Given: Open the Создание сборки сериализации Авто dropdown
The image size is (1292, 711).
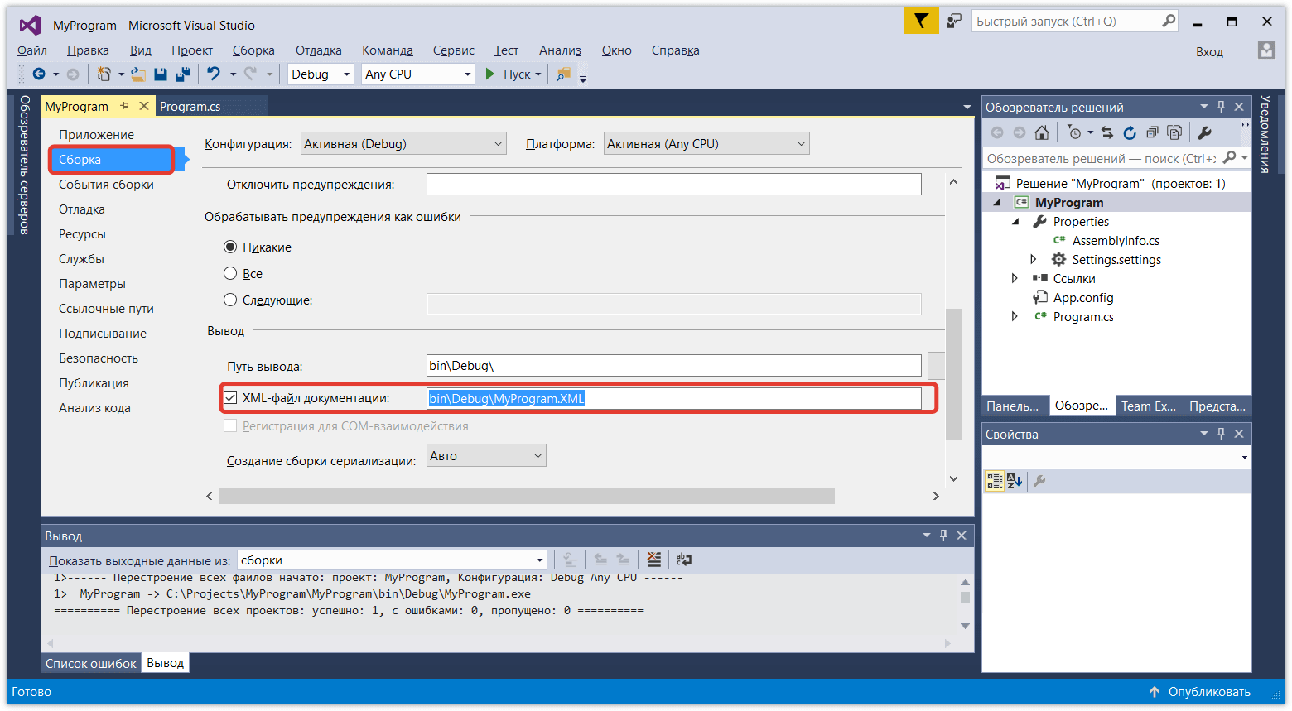Looking at the screenshot, I should click(x=486, y=456).
